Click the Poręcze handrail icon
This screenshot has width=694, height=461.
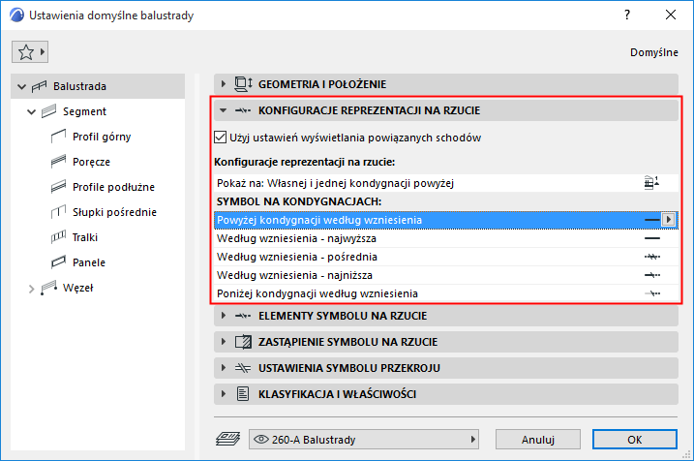coord(58,162)
